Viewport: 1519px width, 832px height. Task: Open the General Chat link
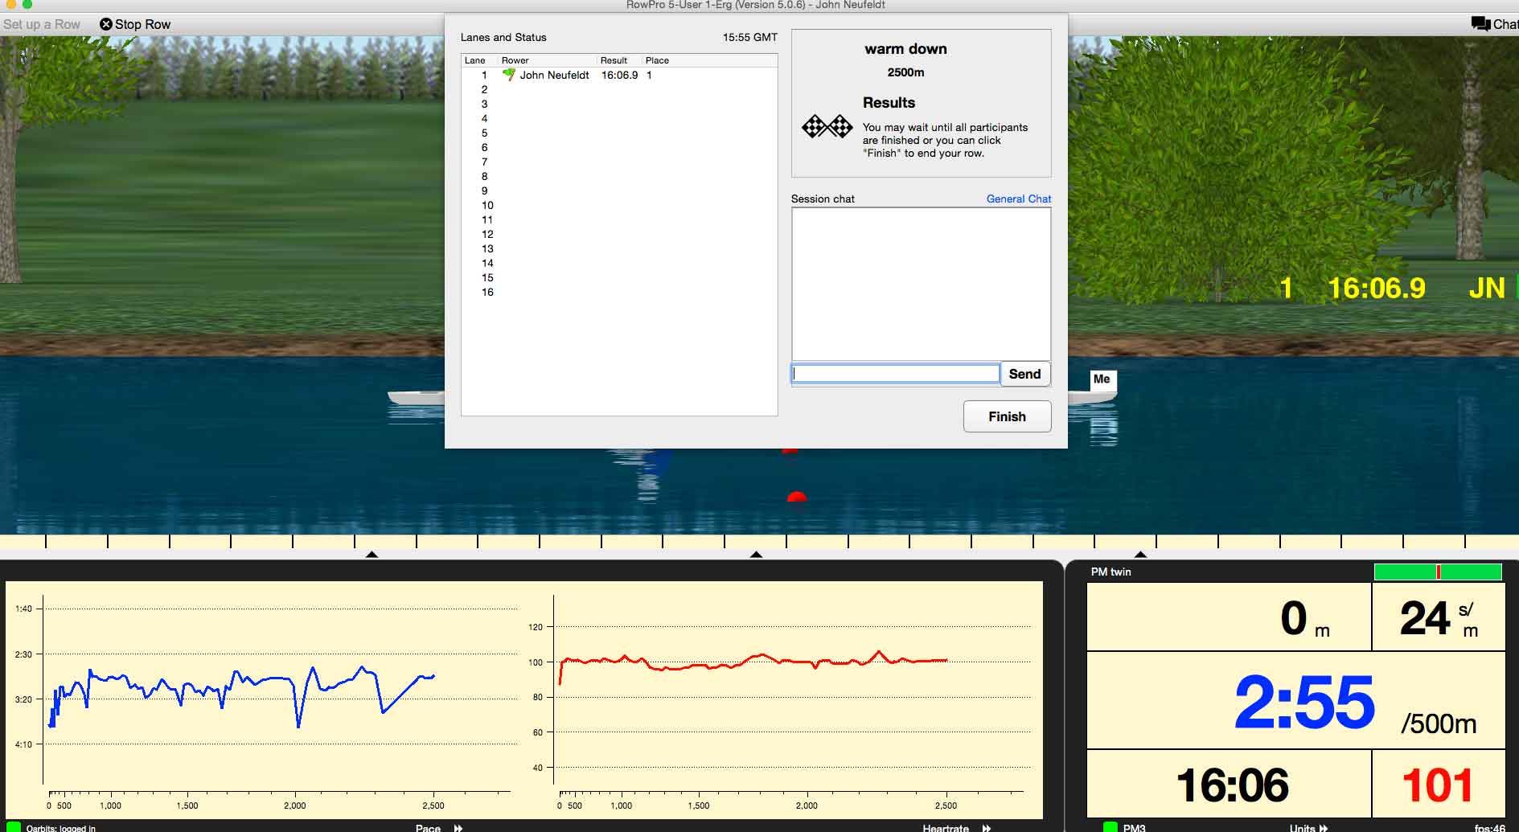(x=1019, y=199)
